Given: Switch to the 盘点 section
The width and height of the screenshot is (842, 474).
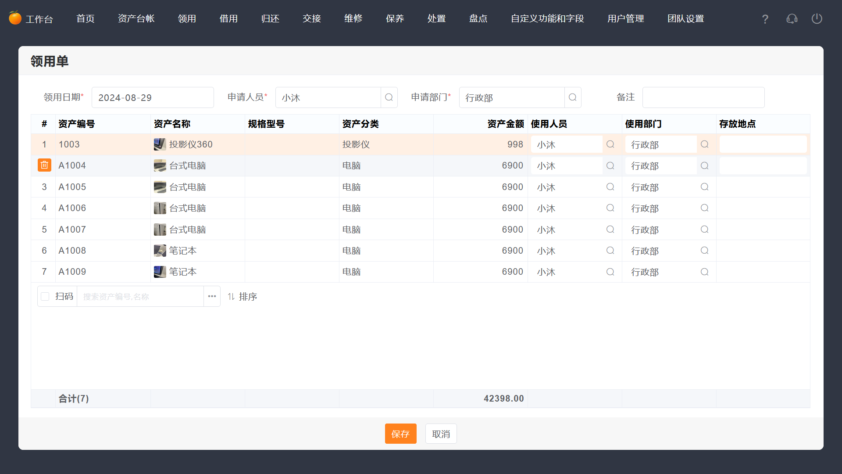Looking at the screenshot, I should pyautogui.click(x=478, y=19).
